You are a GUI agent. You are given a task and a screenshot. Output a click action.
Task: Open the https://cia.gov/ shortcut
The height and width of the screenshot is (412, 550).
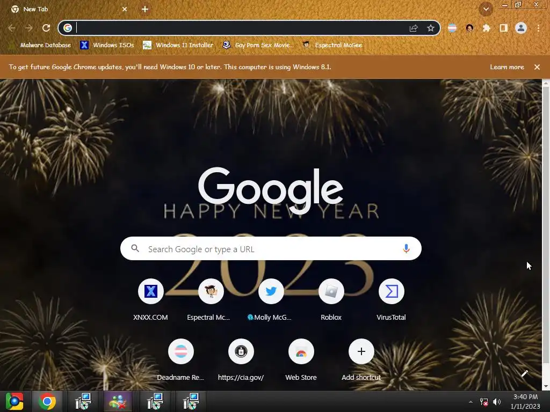click(x=241, y=360)
